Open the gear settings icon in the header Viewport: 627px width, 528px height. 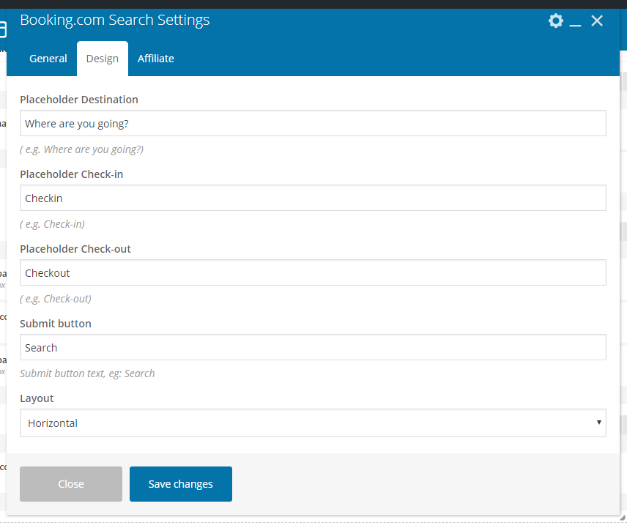coord(556,21)
